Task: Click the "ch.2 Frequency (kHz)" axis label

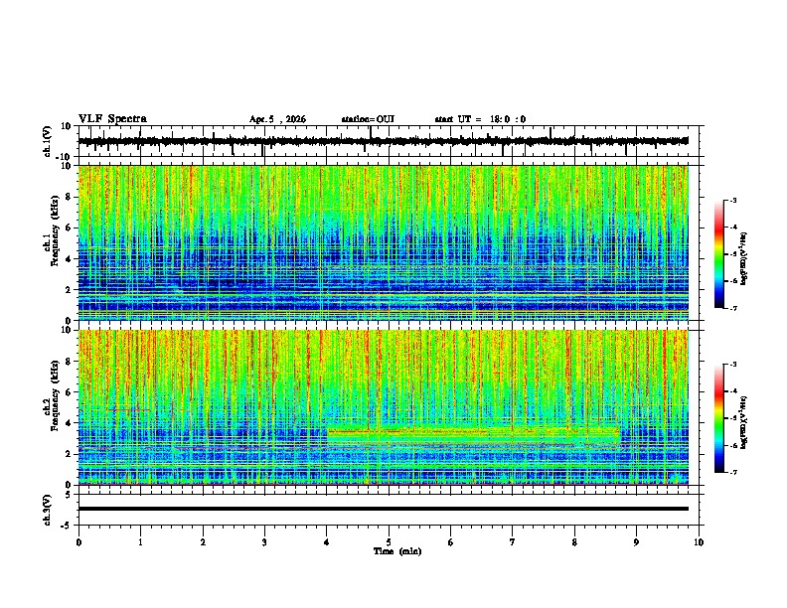Action: point(52,395)
